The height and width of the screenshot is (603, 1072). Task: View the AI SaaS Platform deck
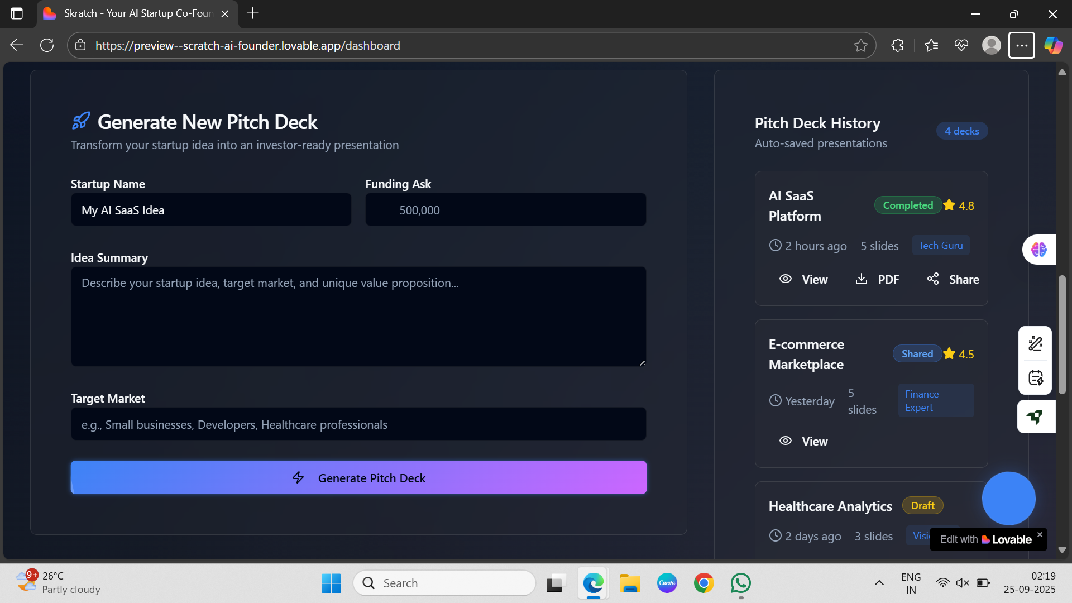pos(803,279)
